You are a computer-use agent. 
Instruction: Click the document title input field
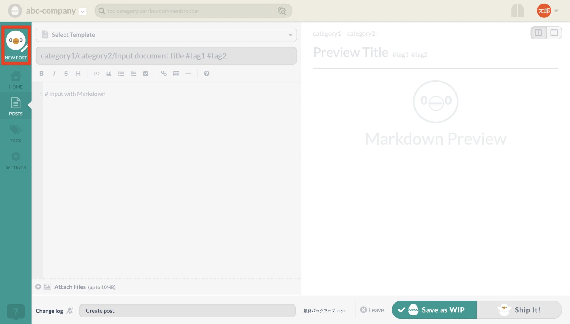pyautogui.click(x=166, y=56)
